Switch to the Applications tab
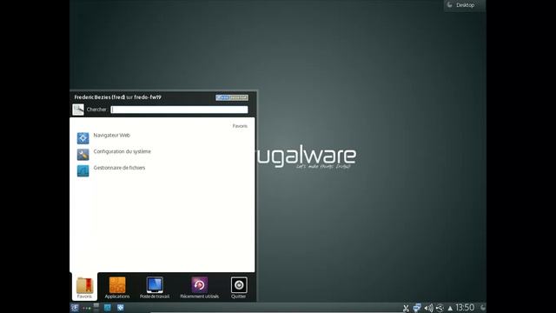This screenshot has width=556, height=313. point(117,287)
